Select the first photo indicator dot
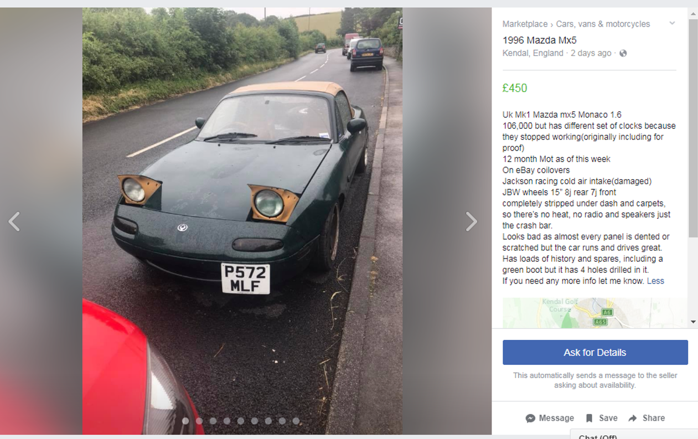Screen dimensions: 698x439 (185, 421)
